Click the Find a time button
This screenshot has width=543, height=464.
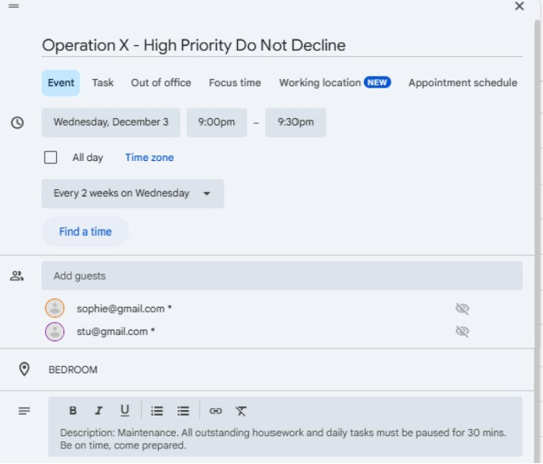(85, 232)
